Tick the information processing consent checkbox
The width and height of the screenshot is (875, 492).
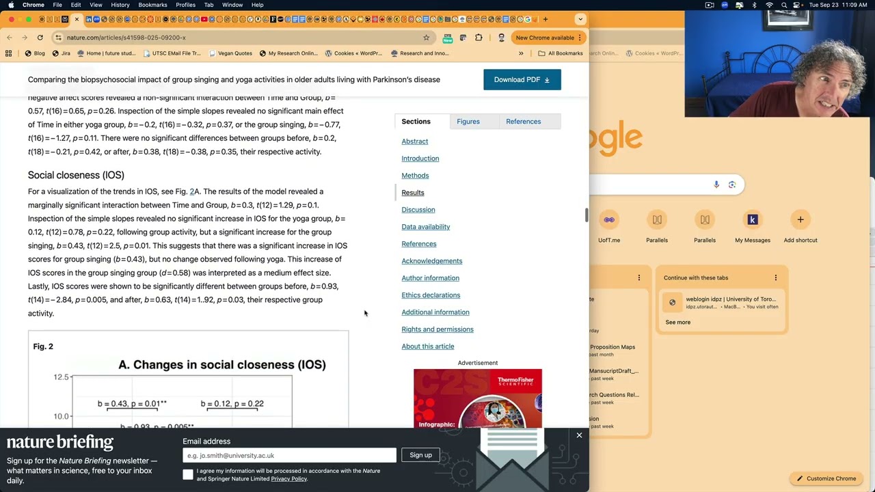[188, 474]
